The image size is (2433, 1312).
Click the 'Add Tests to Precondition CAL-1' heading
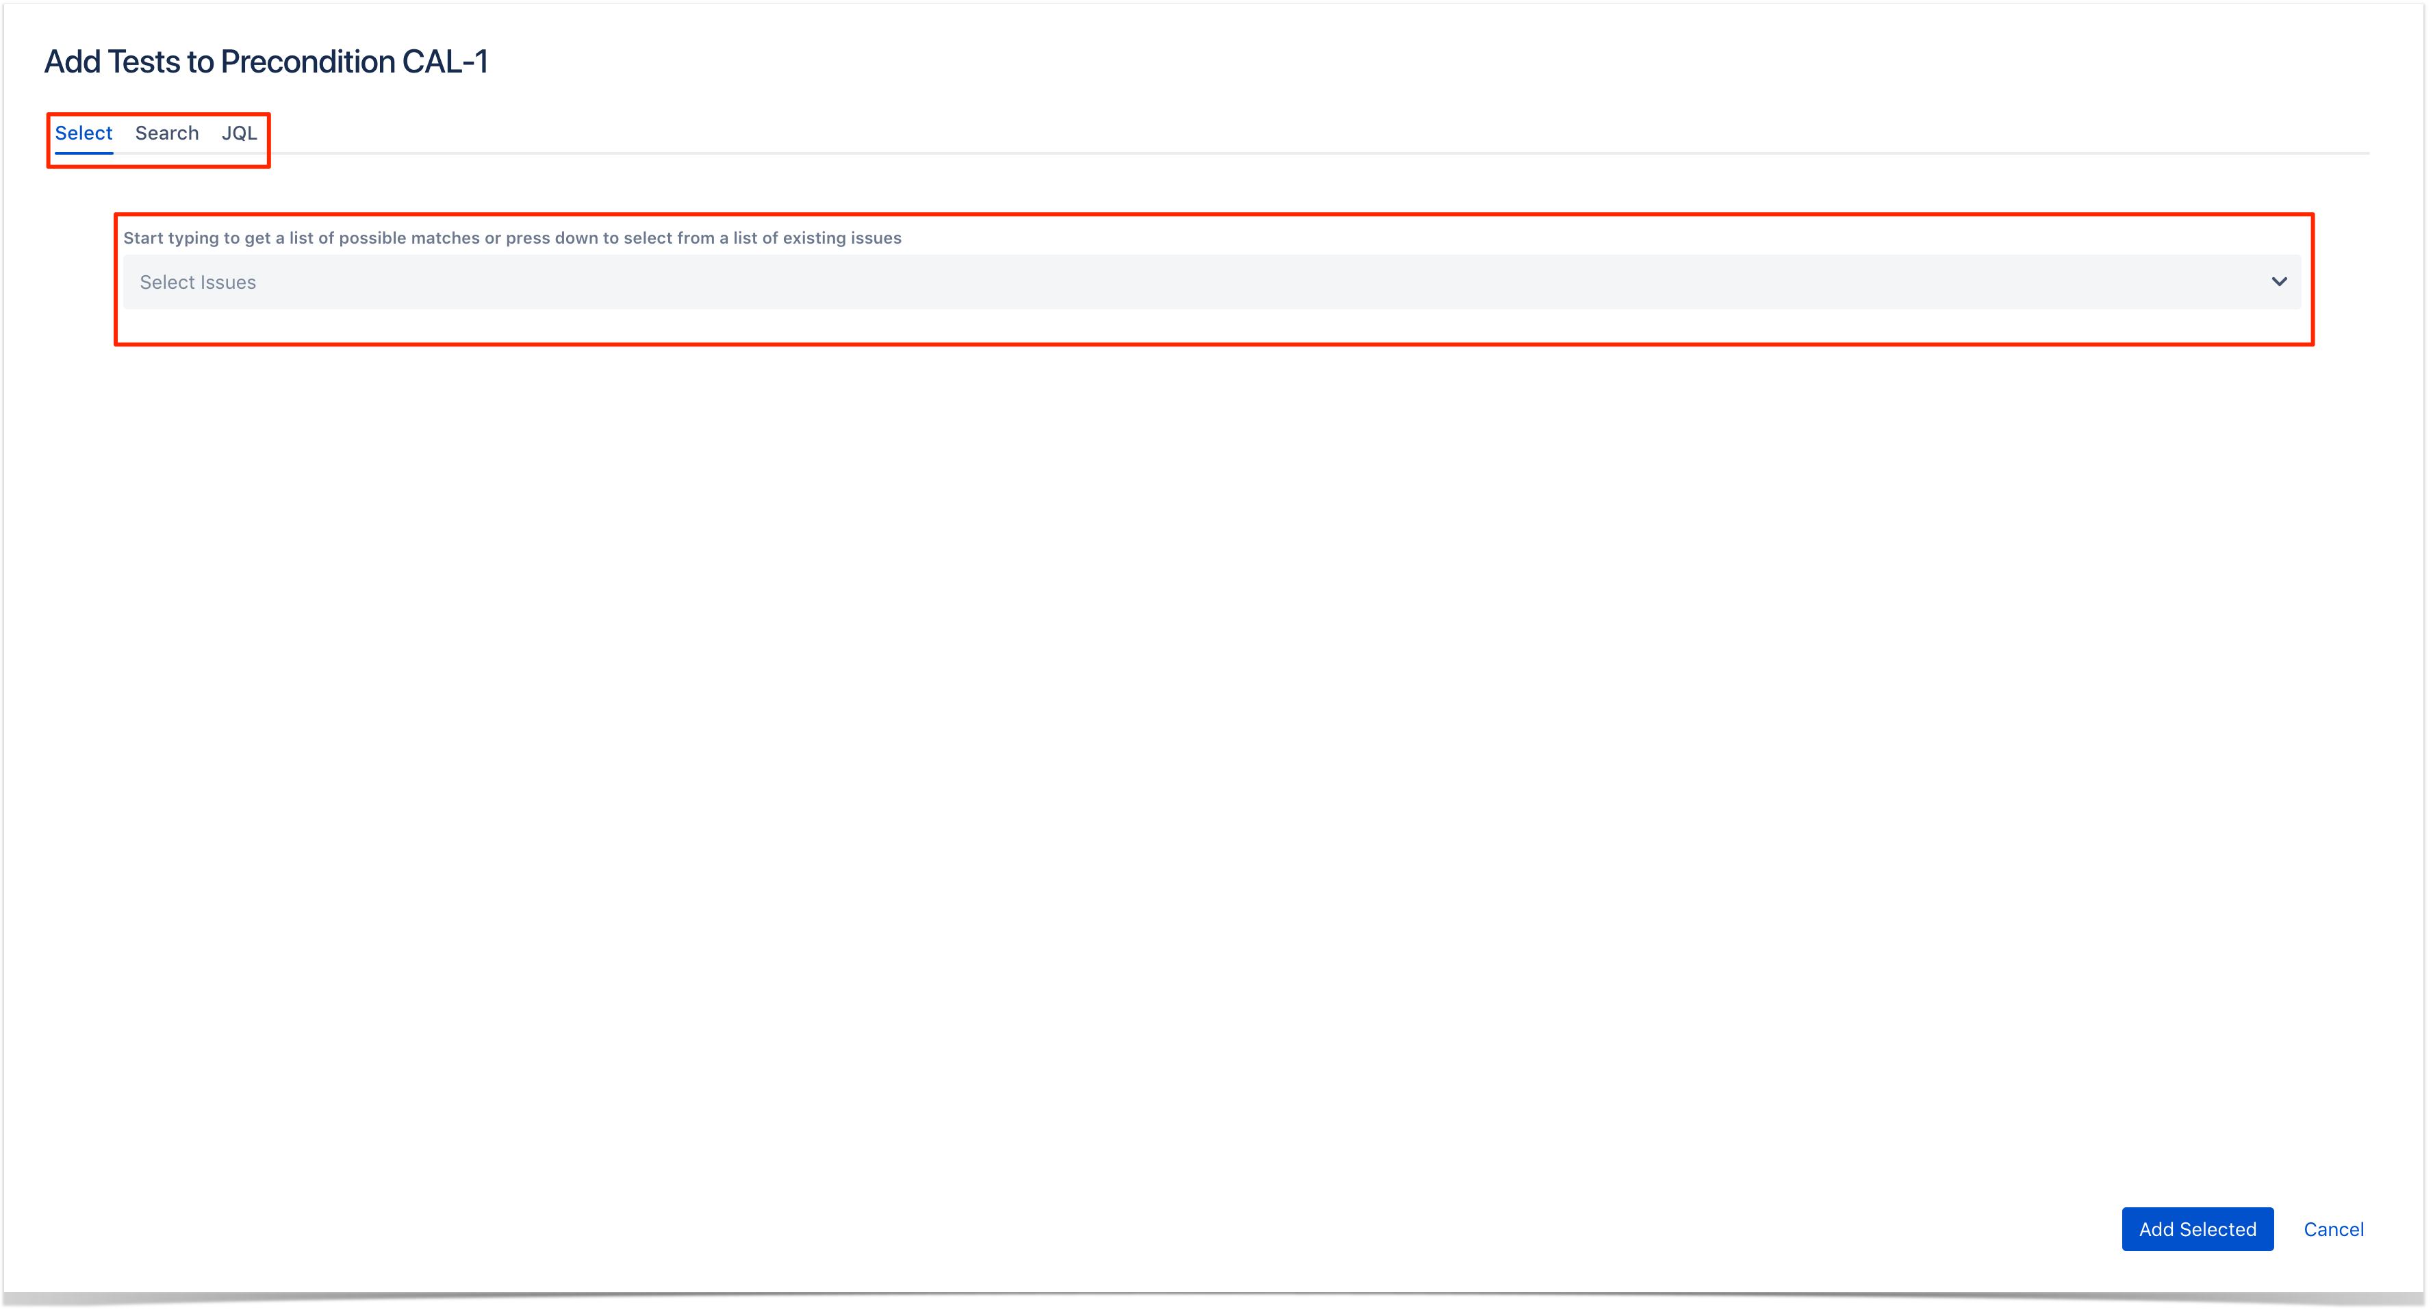click(x=266, y=62)
